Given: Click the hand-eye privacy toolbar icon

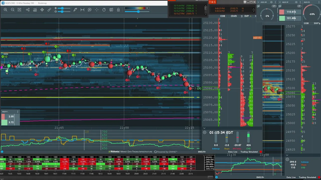Looking at the screenshot, I should coord(111,10).
